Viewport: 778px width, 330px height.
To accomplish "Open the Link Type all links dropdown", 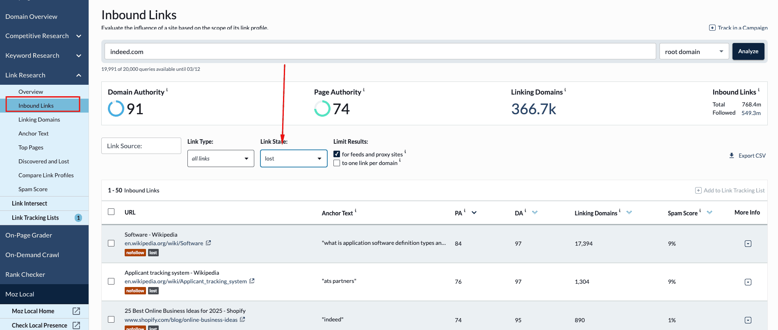I will 221,158.
